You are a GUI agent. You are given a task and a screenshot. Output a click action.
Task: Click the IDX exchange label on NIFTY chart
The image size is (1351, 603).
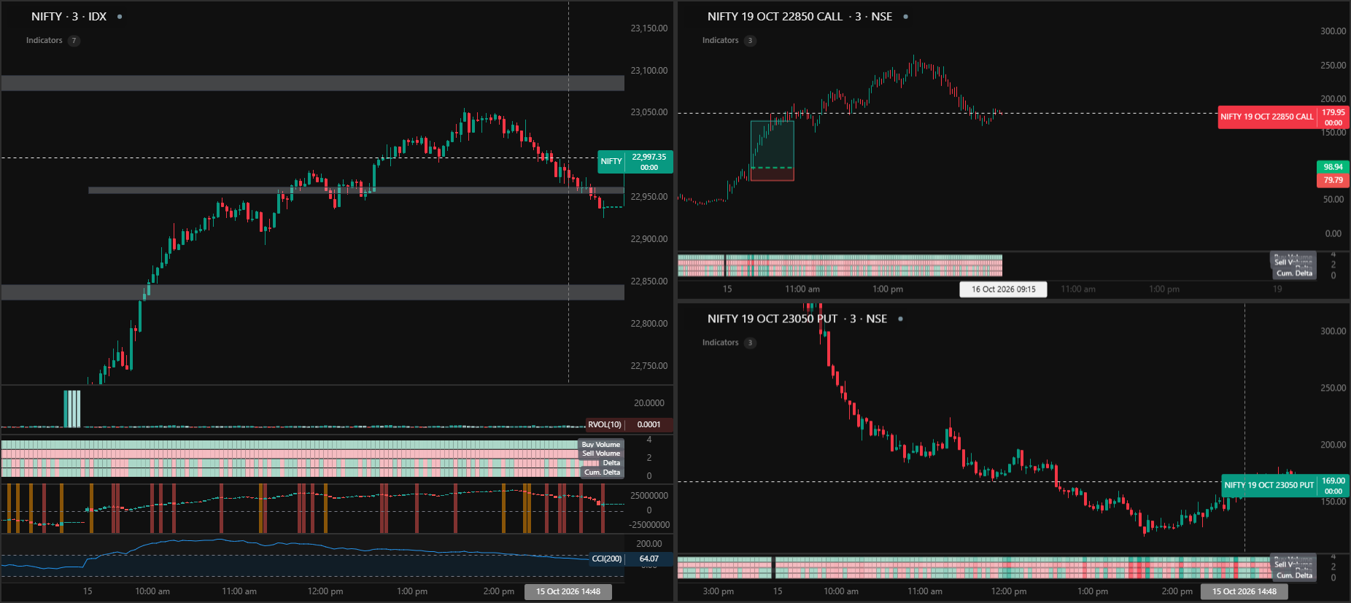[97, 17]
